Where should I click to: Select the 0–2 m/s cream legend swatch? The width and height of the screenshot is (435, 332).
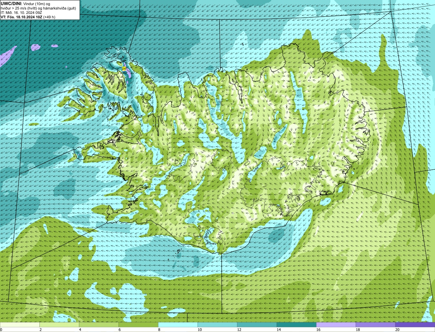click(20, 325)
